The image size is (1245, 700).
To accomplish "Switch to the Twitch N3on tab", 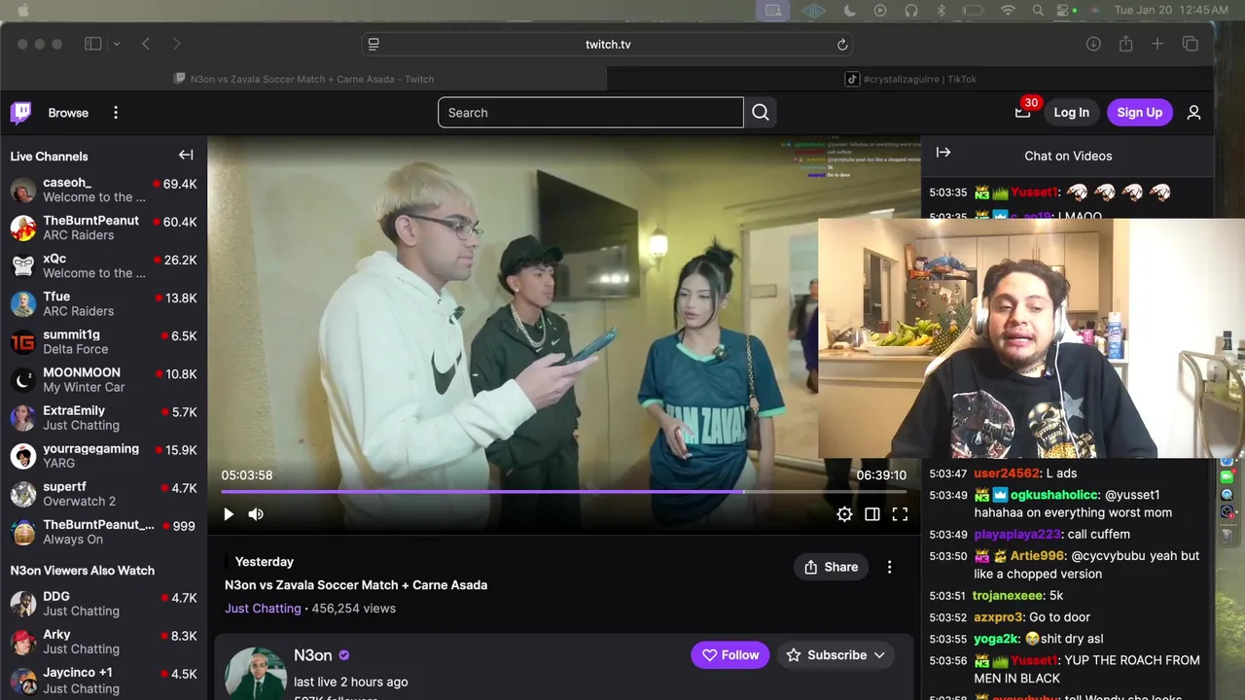I will (303, 79).
